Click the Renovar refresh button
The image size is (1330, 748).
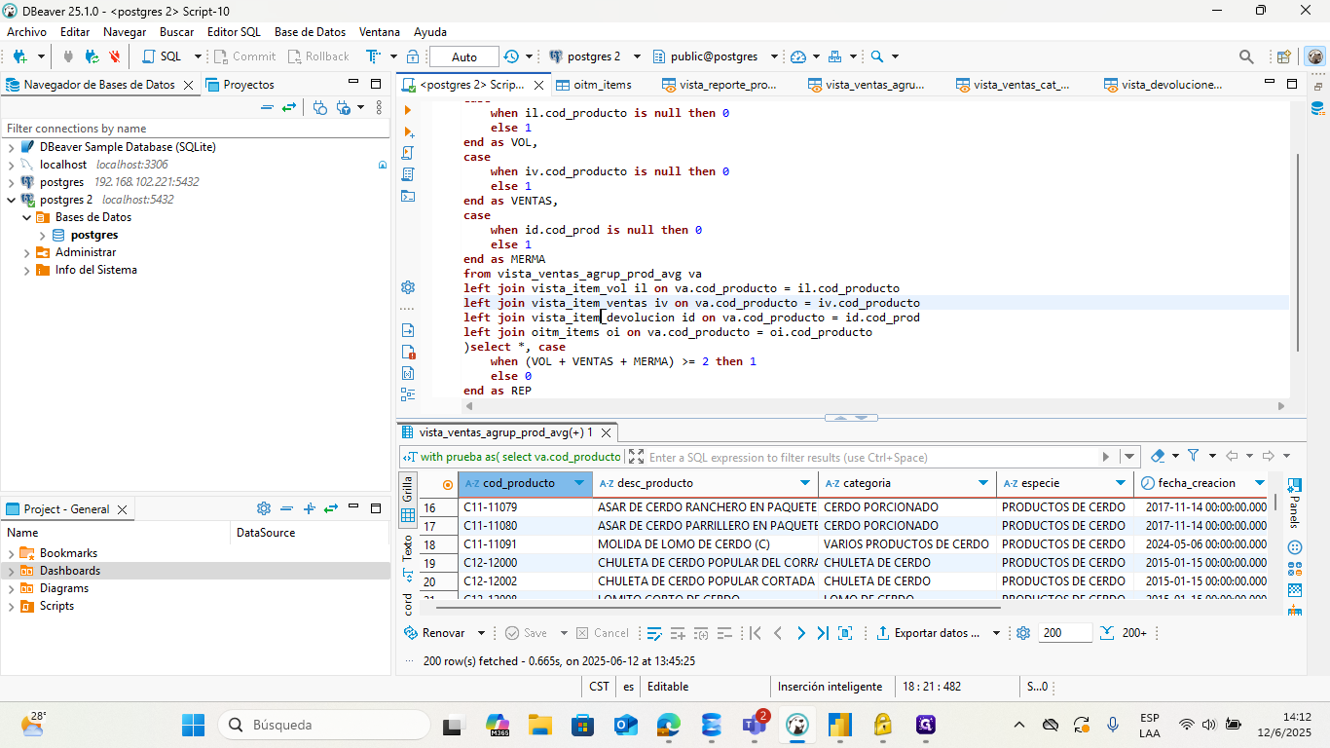click(436, 633)
